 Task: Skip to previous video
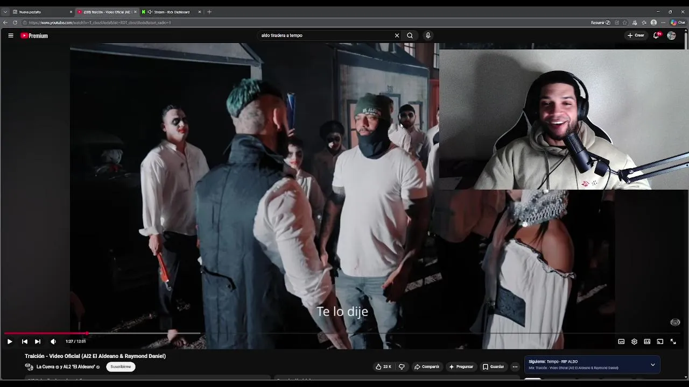coord(24,341)
